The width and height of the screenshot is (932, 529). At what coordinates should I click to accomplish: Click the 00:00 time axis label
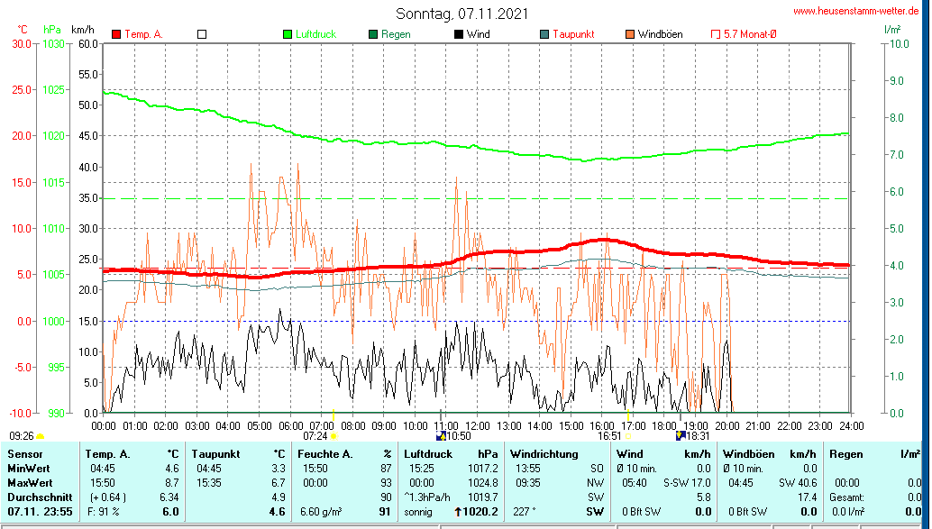(x=104, y=426)
